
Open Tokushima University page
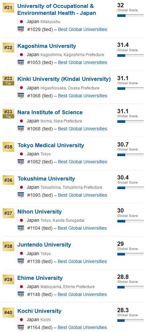tap(46, 179)
